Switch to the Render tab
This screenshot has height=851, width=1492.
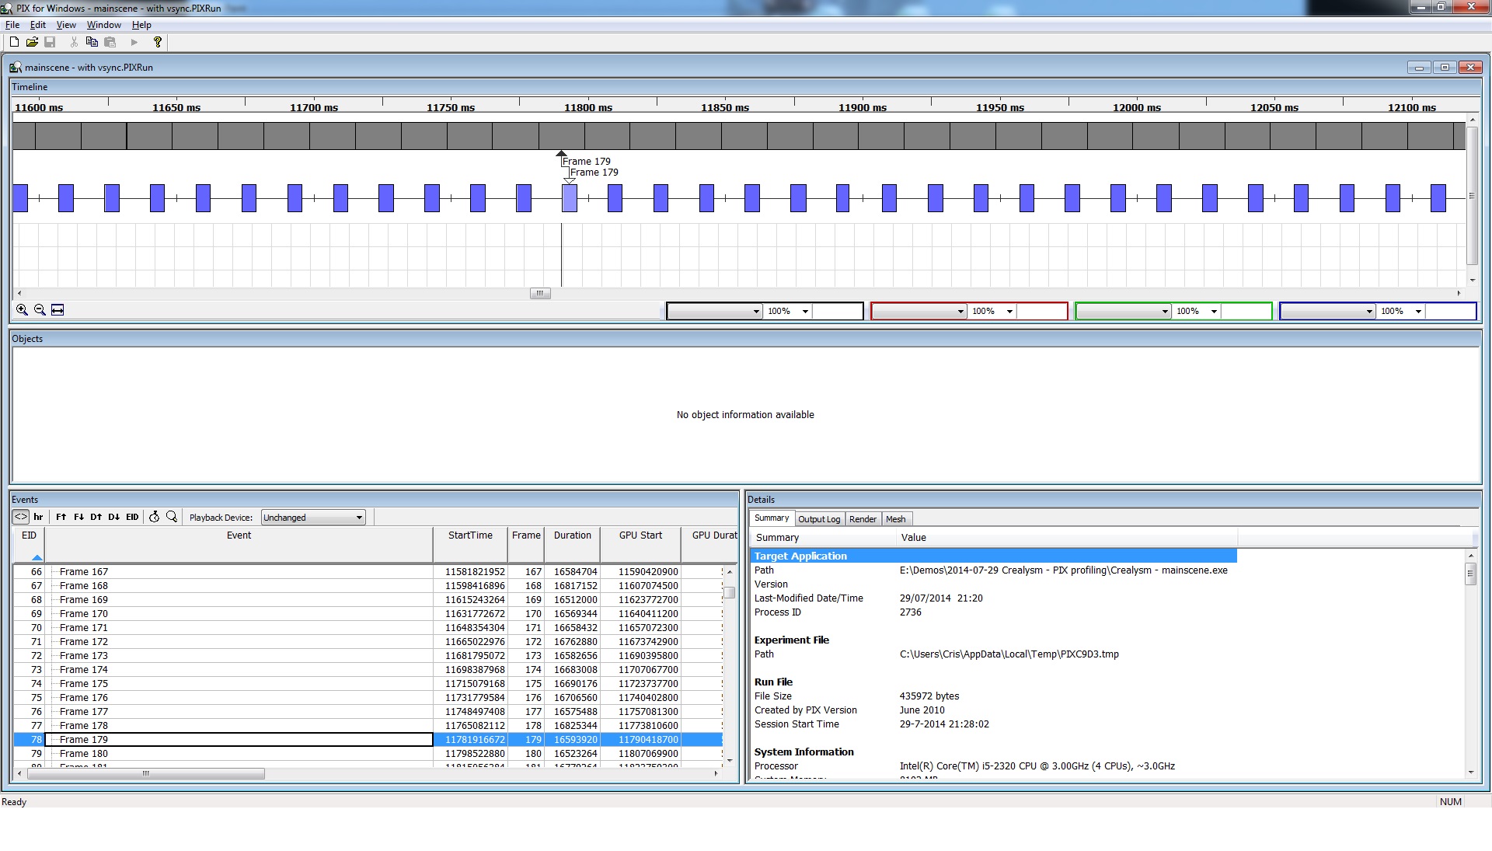(863, 519)
